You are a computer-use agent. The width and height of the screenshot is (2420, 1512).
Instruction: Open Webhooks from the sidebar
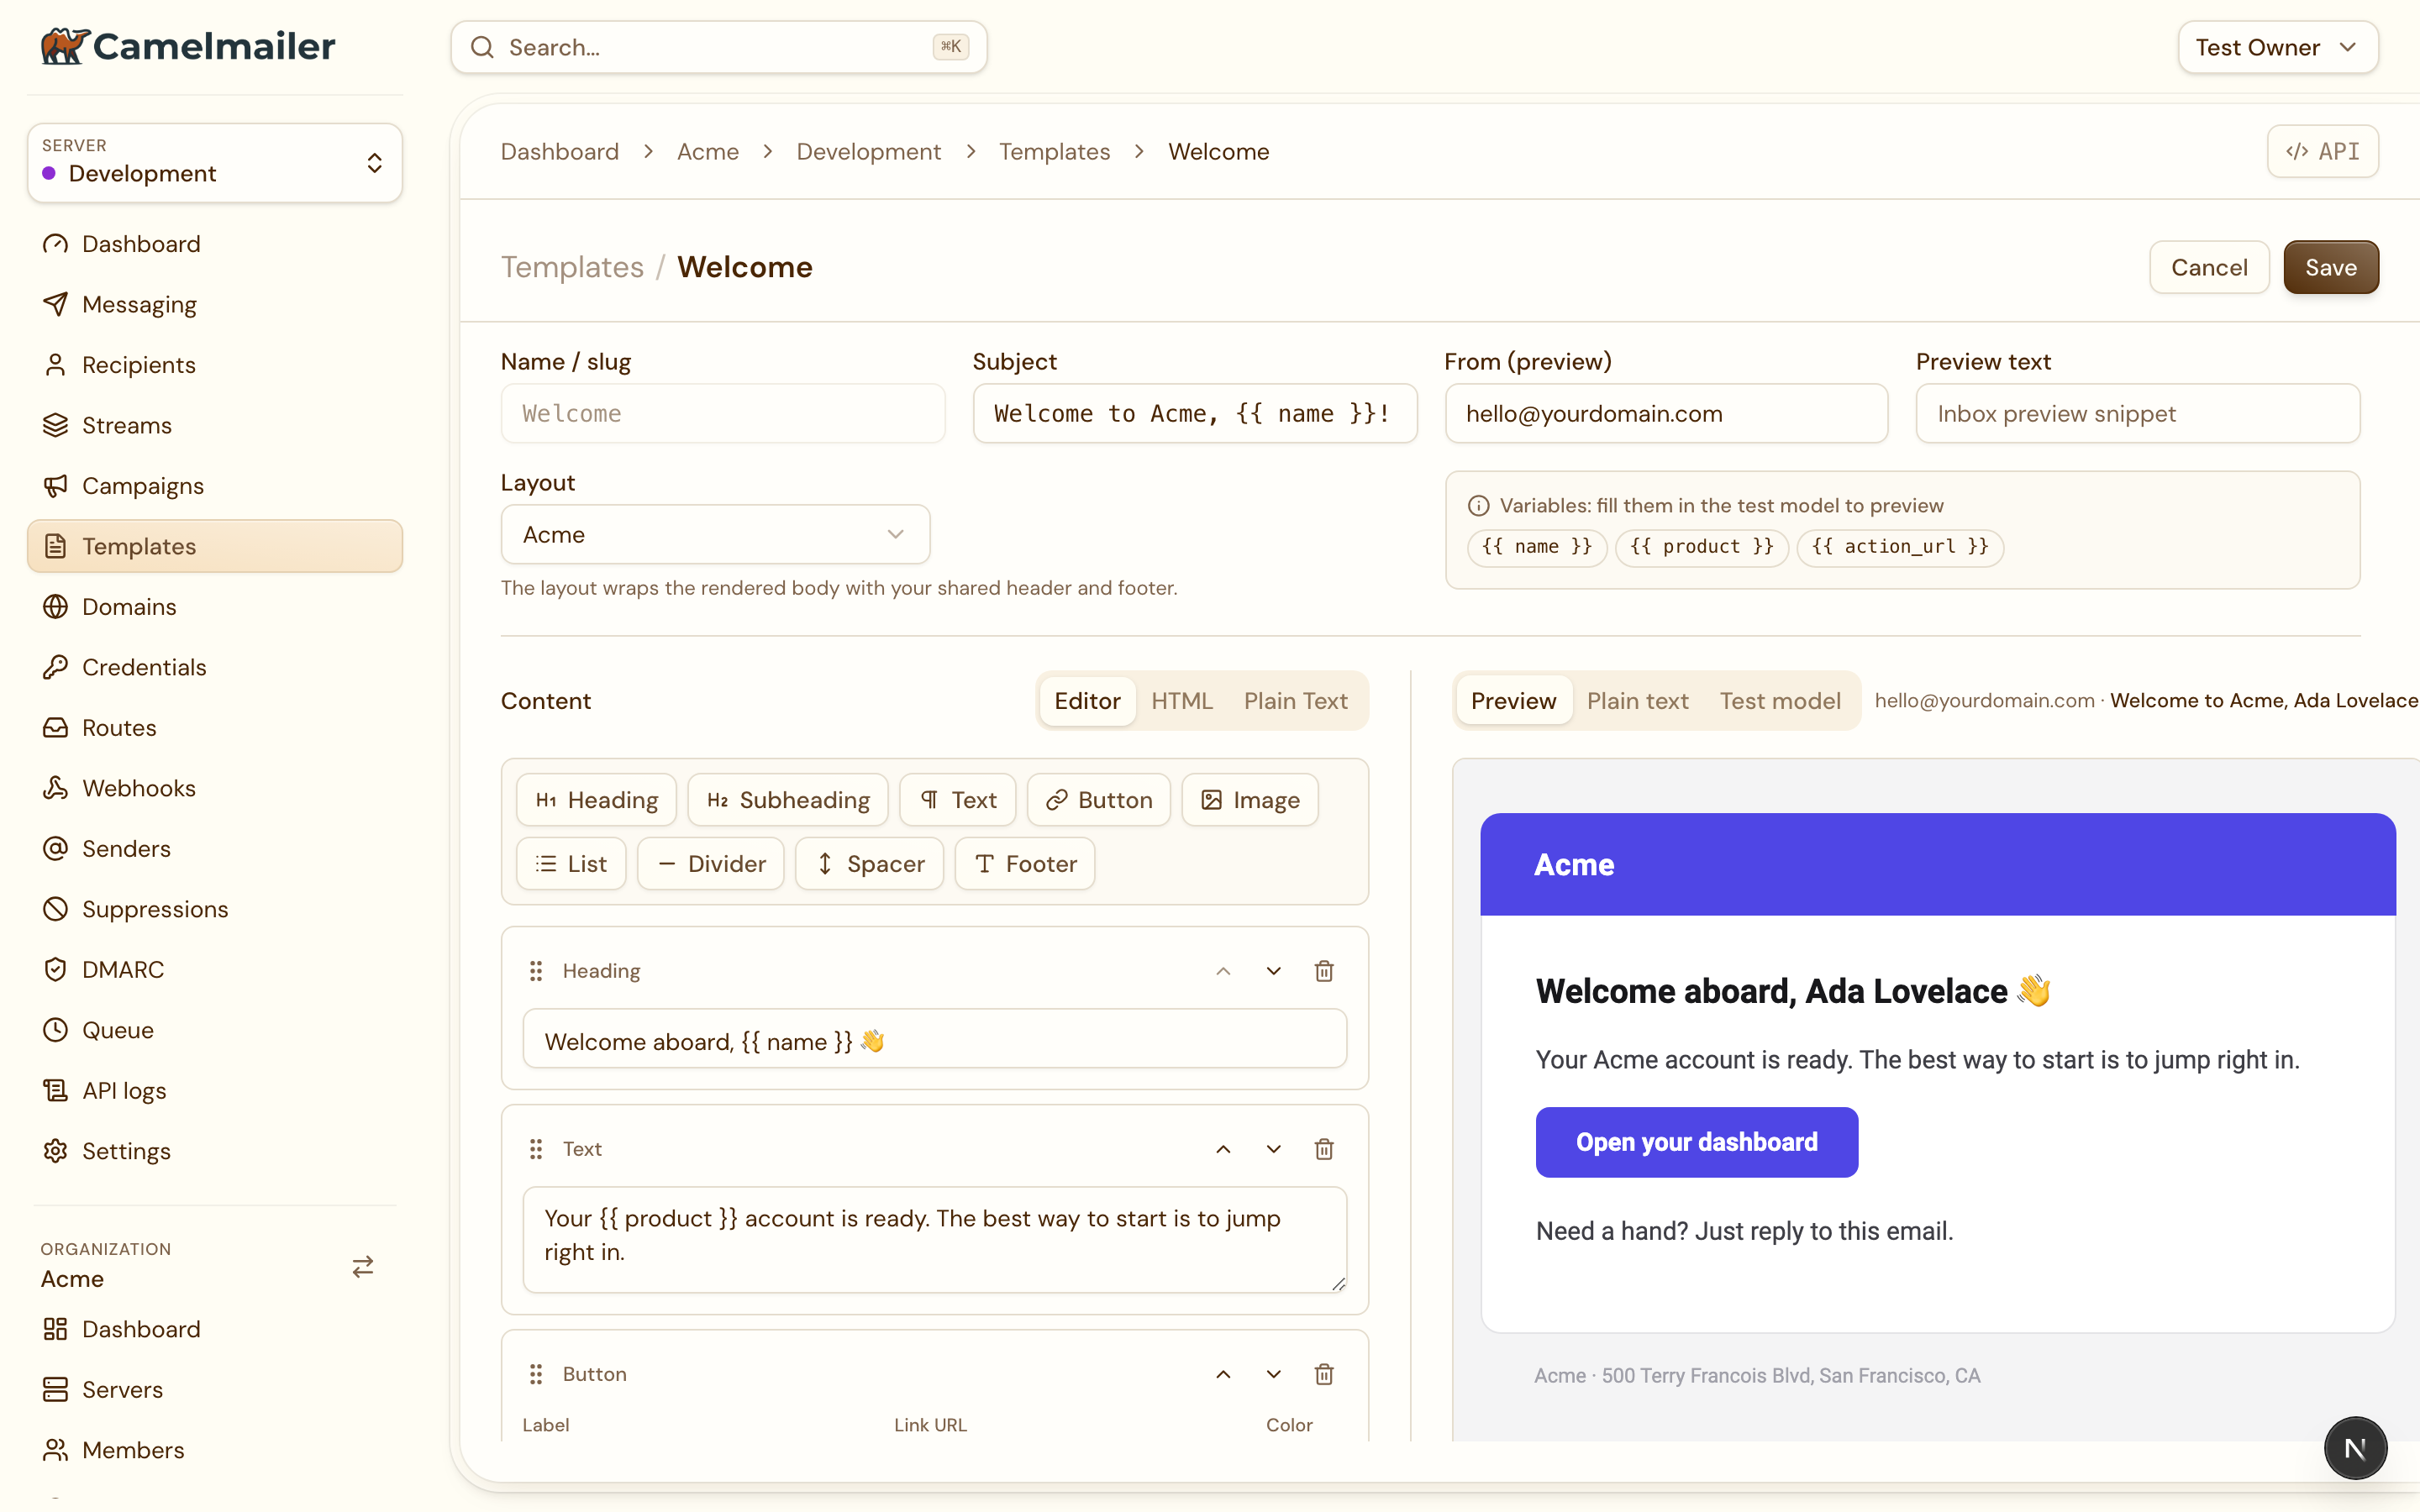click(215, 788)
